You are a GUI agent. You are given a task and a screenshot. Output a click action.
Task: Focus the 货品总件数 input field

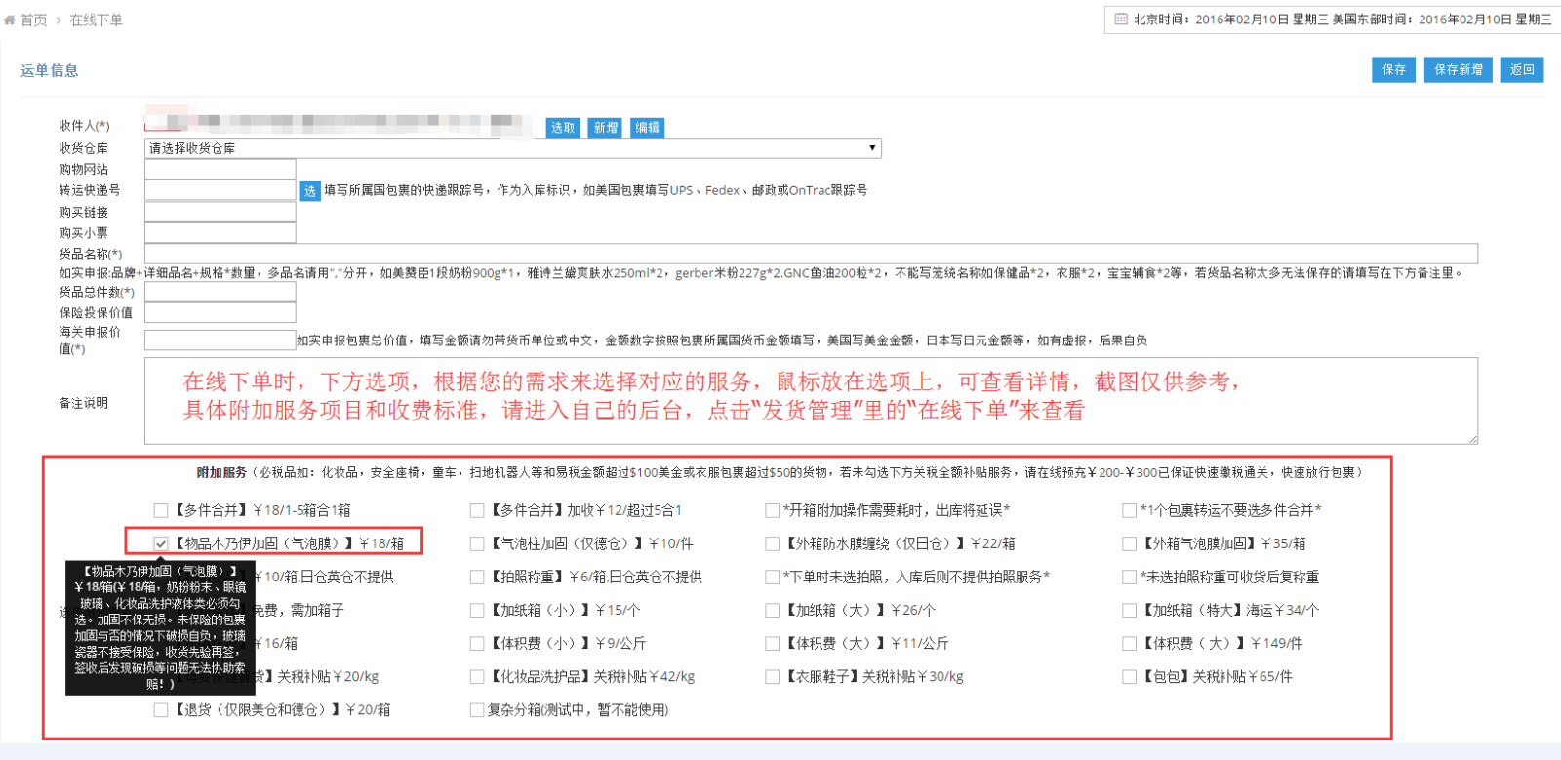point(220,292)
